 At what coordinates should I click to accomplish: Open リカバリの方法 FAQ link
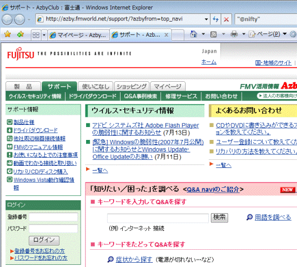[x=257, y=151]
